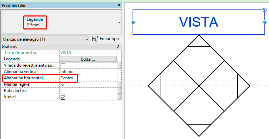269x139 pixels.
Task: Collapse the Gráficos section
Action: tap(118, 46)
